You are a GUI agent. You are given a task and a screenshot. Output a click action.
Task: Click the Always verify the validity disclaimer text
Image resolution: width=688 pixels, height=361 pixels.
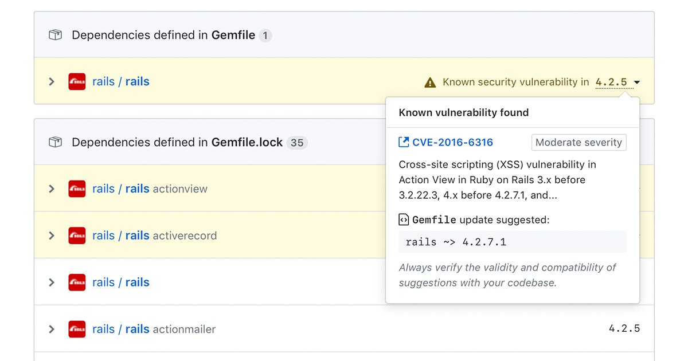click(507, 275)
